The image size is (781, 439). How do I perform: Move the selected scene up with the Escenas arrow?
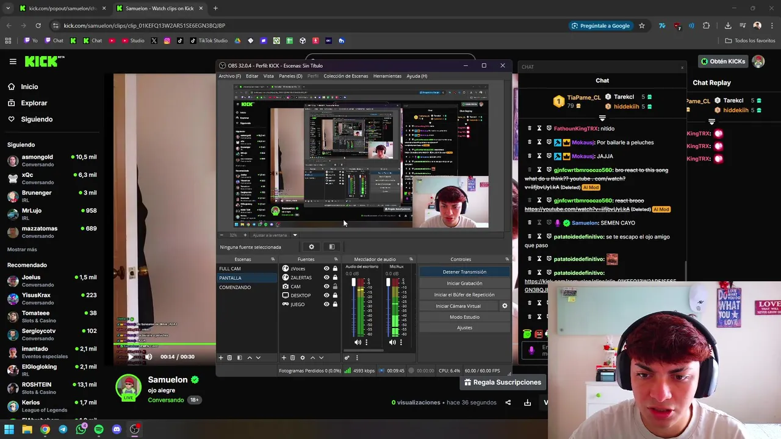click(x=249, y=358)
